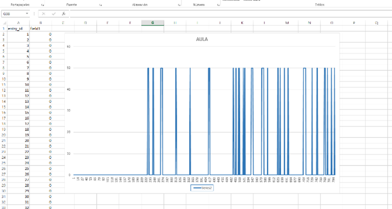Select column P header
Screen dimensions: 392x209
click(x=354, y=23)
